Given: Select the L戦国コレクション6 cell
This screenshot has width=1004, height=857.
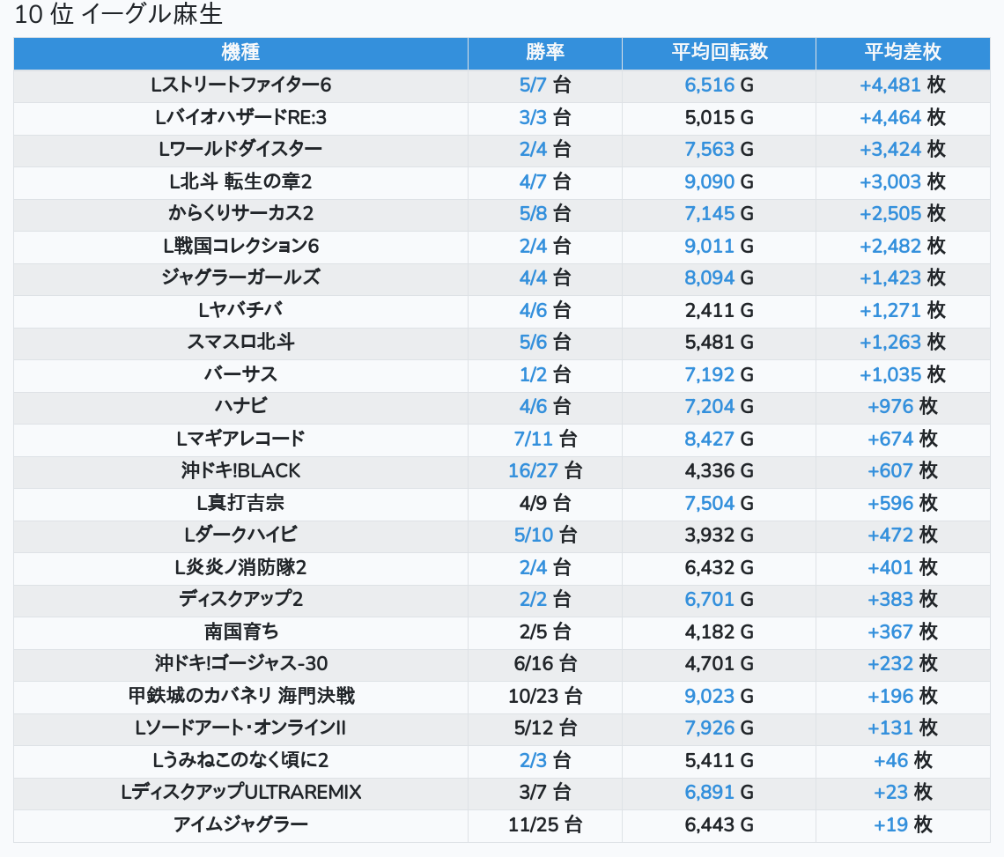Looking at the screenshot, I should [x=240, y=246].
